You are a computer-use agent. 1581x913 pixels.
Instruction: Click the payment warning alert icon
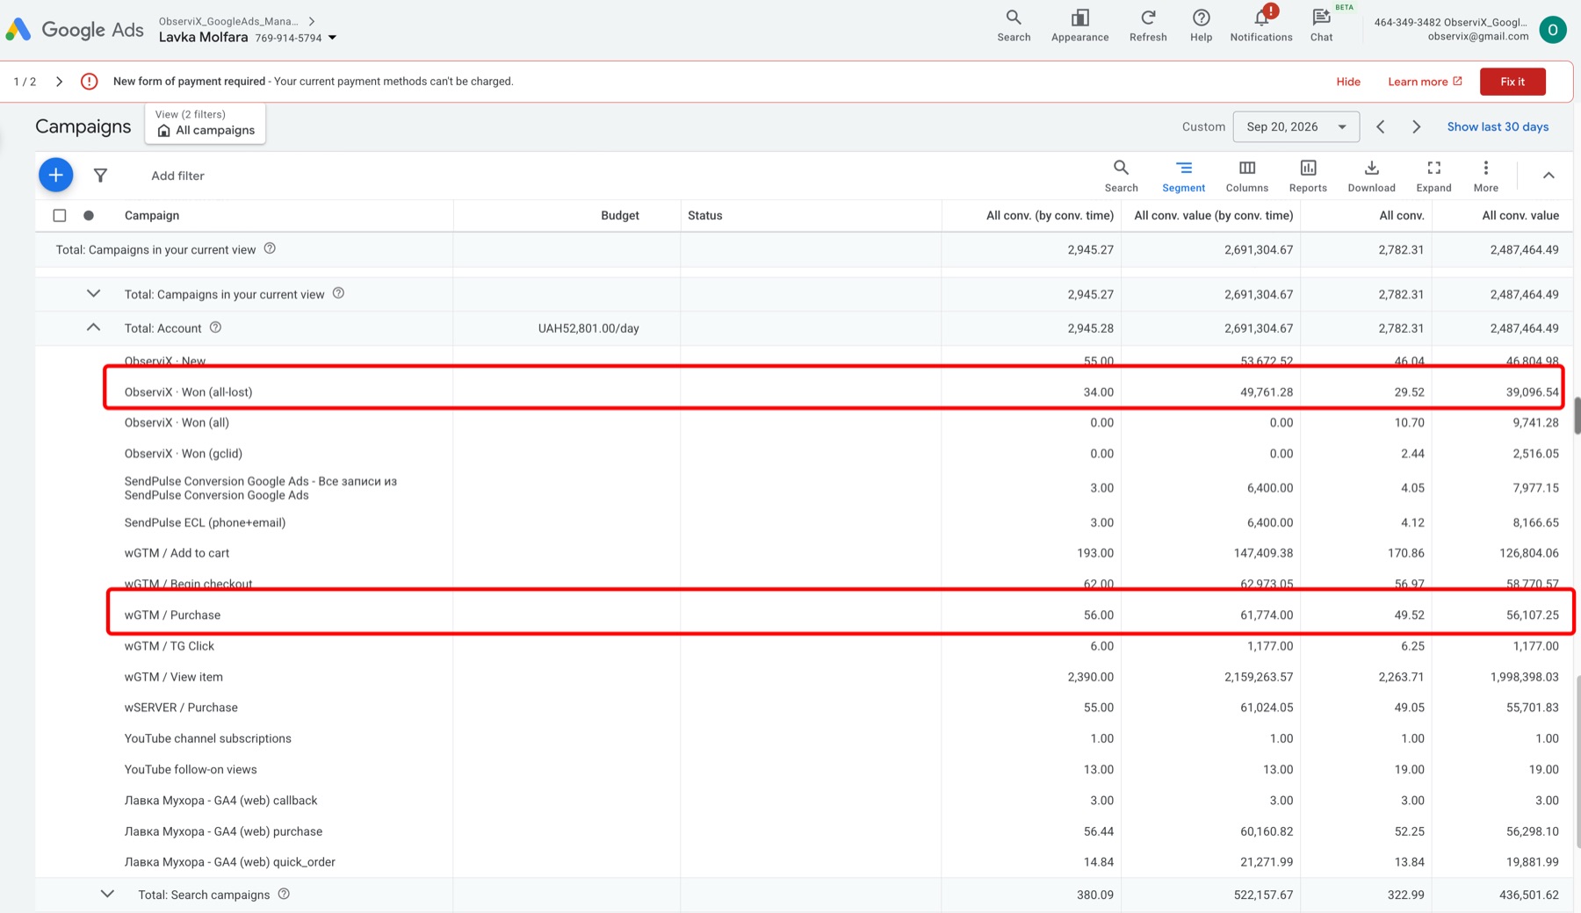(x=89, y=82)
